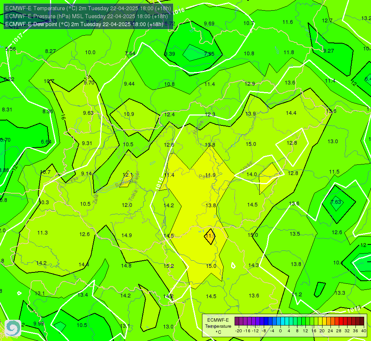The image size is (371, 341).
Task: Click the Zala county label
Action: click(95, 199)
